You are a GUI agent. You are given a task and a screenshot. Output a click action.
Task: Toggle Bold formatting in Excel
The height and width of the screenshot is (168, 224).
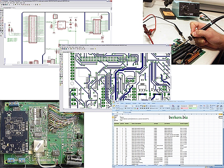point(125,108)
